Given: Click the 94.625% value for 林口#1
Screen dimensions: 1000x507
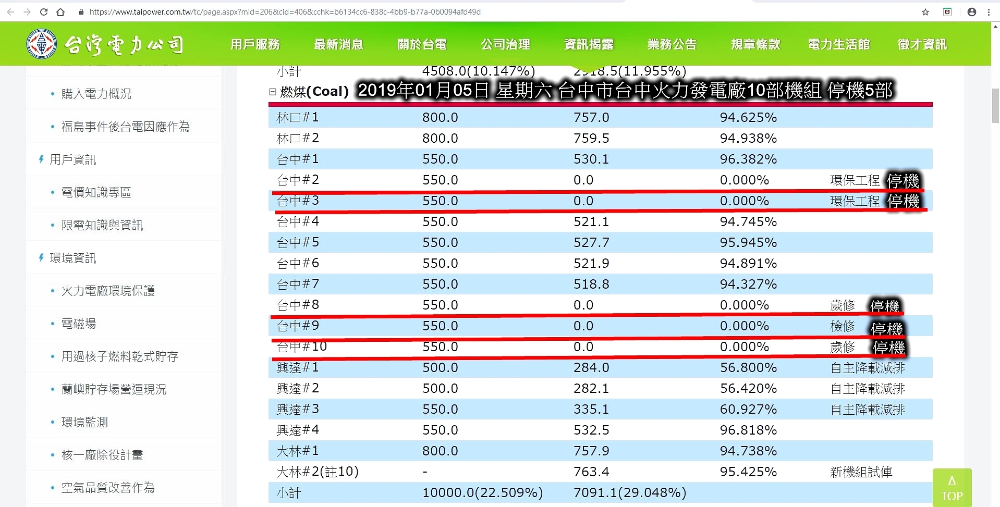Looking at the screenshot, I should pos(748,117).
